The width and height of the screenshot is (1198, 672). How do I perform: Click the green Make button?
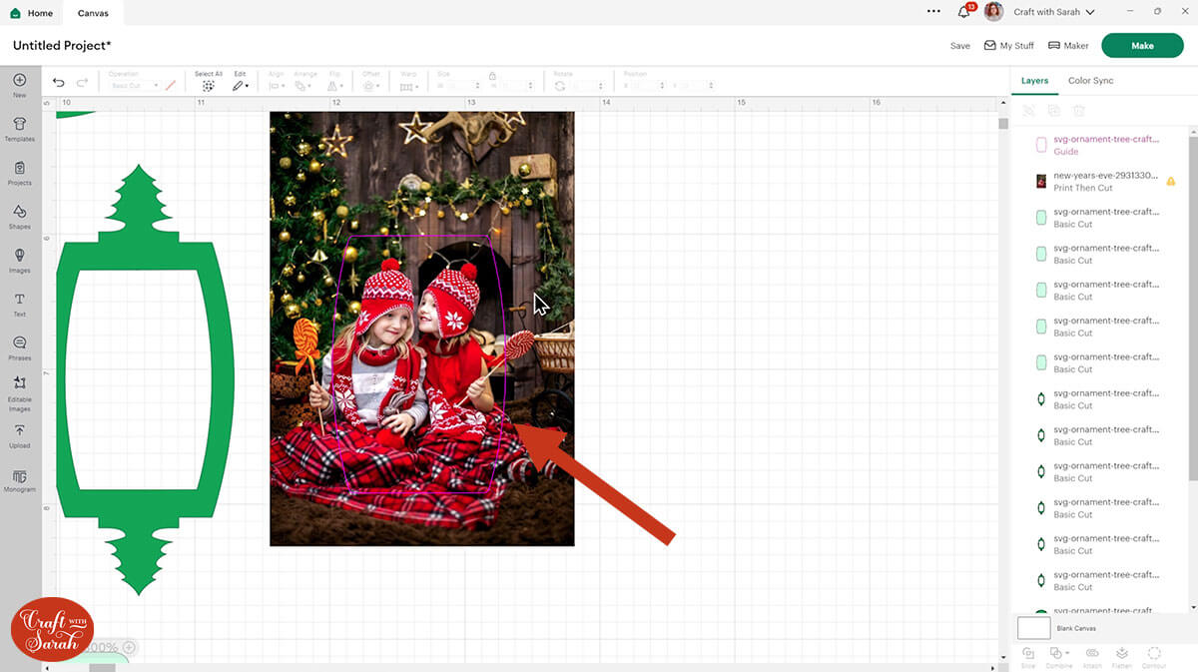[1142, 45]
